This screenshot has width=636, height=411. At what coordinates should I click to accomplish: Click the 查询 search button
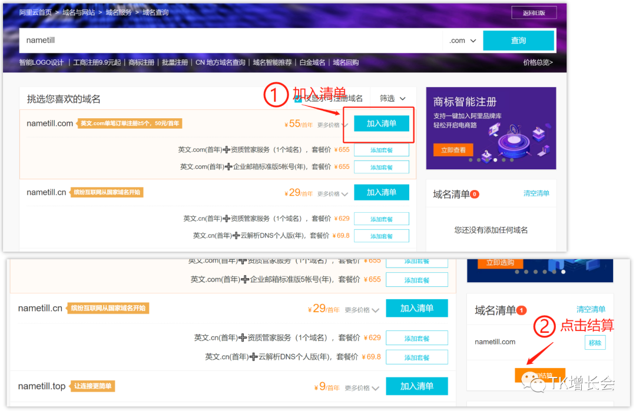click(x=518, y=41)
